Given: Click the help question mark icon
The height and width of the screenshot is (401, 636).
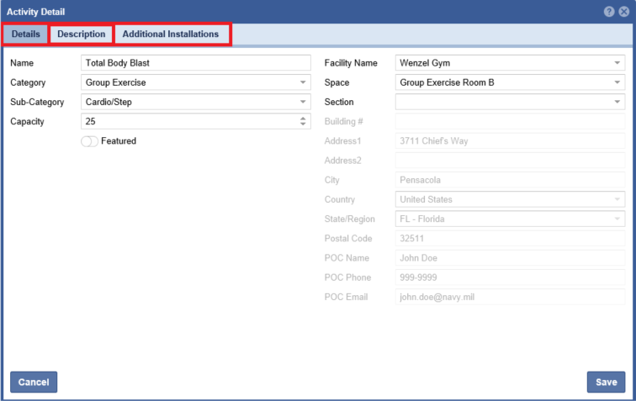Looking at the screenshot, I should (x=609, y=12).
